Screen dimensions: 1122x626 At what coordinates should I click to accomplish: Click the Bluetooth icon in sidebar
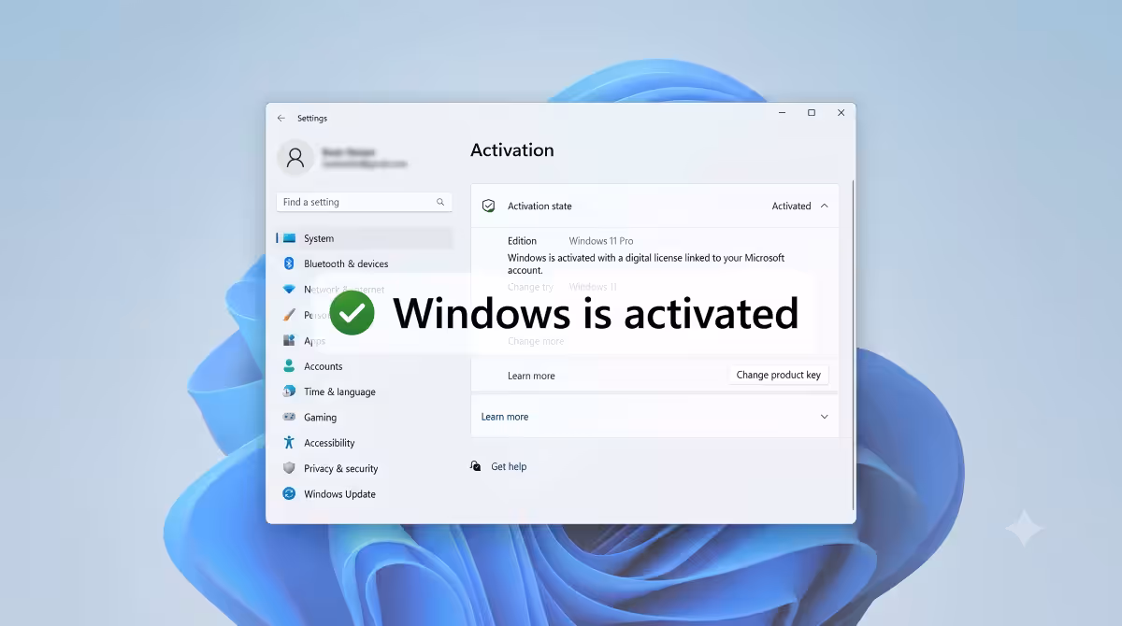click(289, 263)
